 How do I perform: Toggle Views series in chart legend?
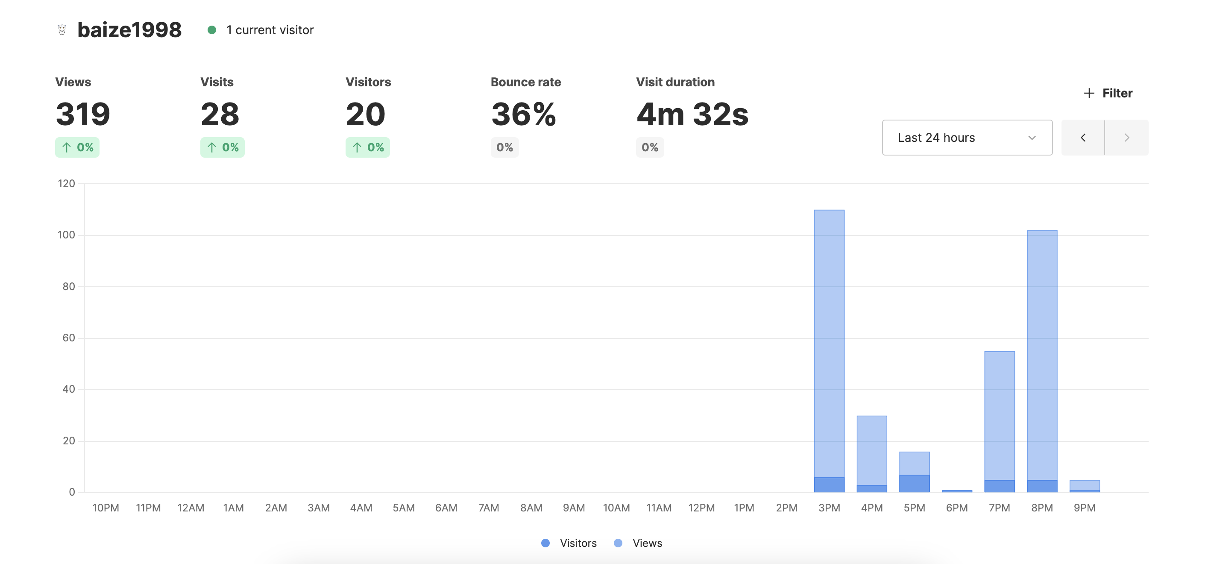click(x=647, y=543)
